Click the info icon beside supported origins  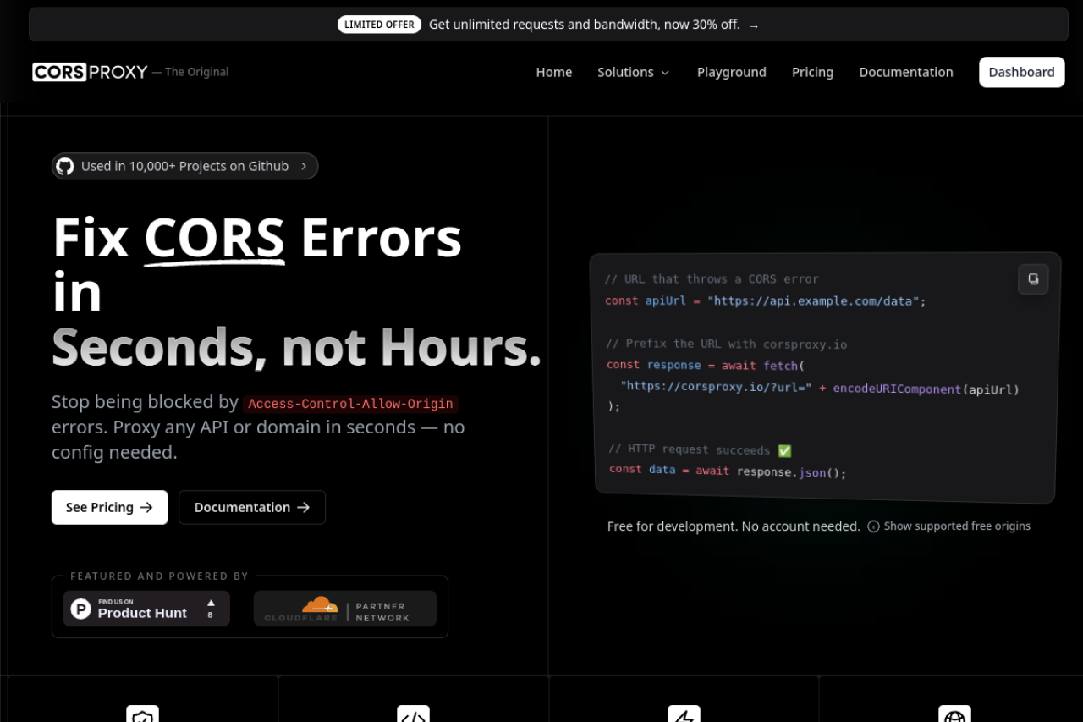873,526
